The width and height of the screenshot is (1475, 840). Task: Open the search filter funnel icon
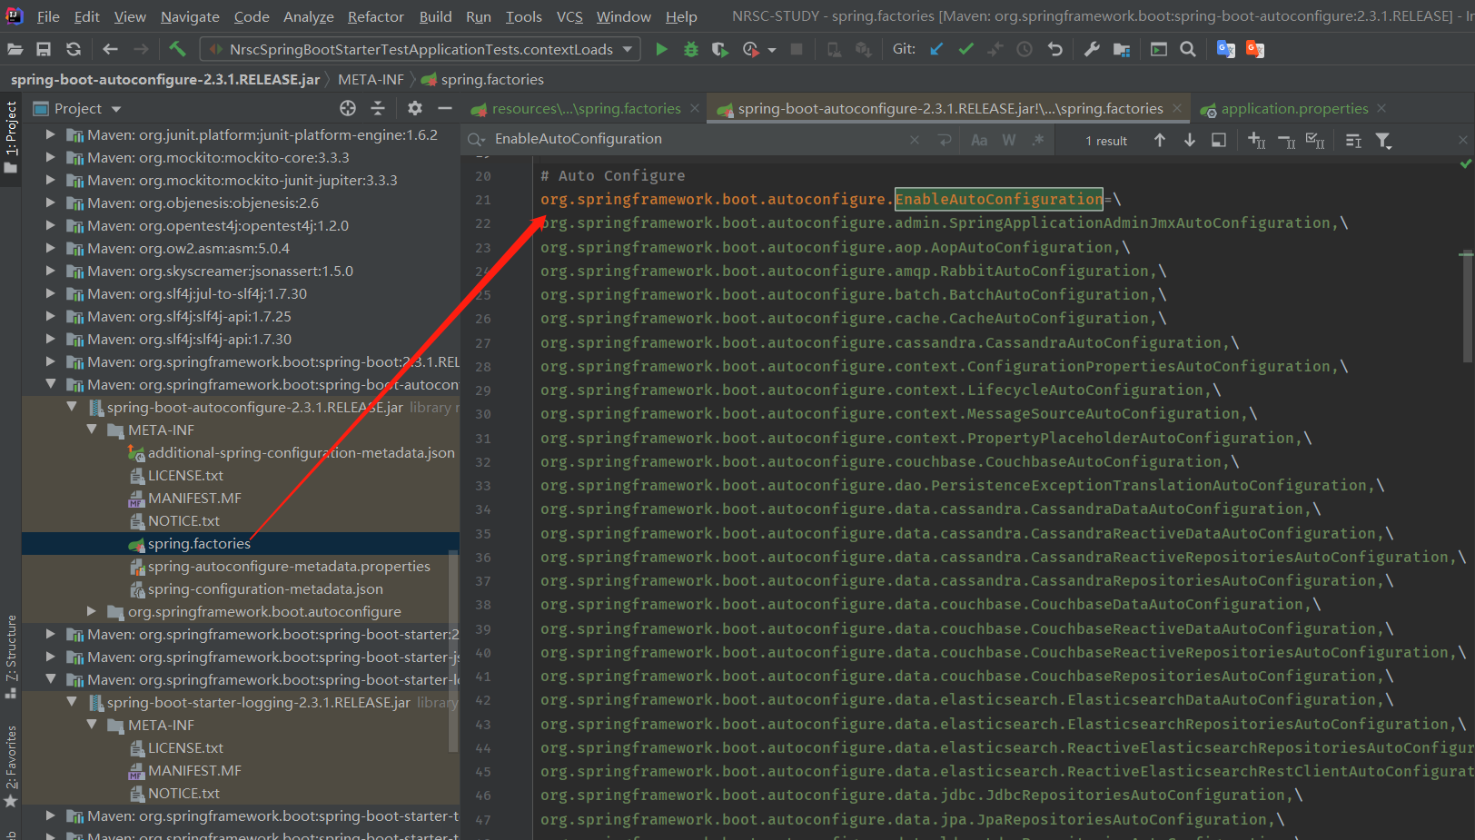click(x=1383, y=140)
